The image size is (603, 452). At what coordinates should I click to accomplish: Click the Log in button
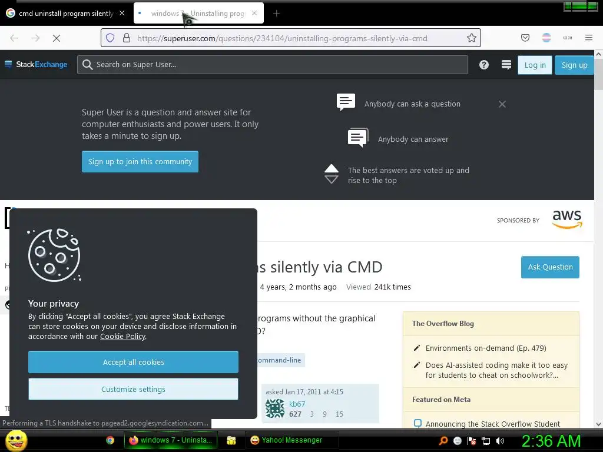point(535,65)
